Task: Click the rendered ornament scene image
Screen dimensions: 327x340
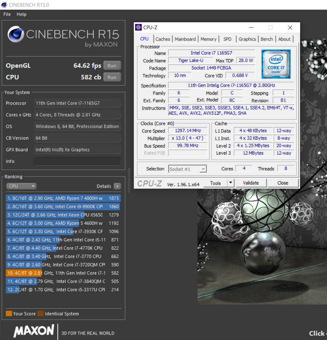Action: click(262, 246)
